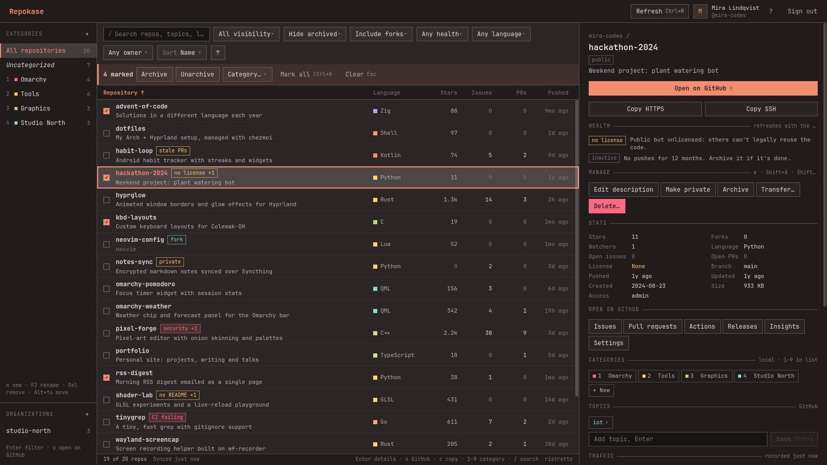Viewport: 827px width, 465px height.
Task: Click Copy SSH button
Action: coord(761,109)
